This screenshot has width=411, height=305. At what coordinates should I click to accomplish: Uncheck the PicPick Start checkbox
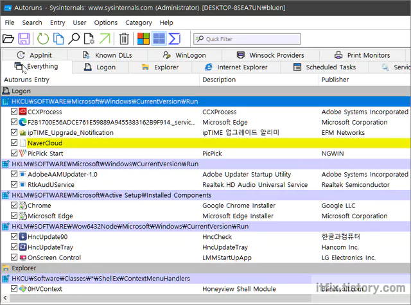14,153
